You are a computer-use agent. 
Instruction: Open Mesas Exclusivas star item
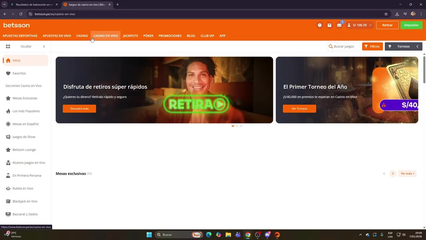26,98
